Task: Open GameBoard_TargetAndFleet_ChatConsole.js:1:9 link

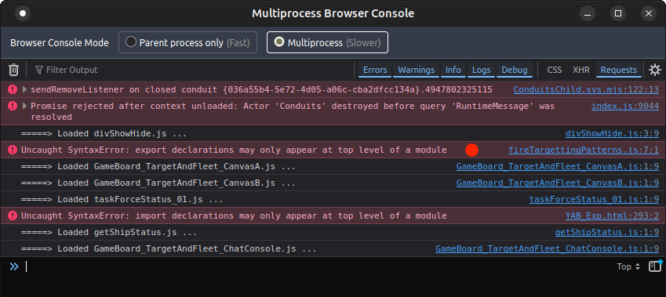Action: [548, 248]
